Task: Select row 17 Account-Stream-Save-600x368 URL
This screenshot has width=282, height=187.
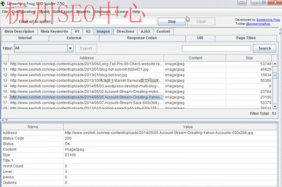Action: pyautogui.click(x=86, y=103)
